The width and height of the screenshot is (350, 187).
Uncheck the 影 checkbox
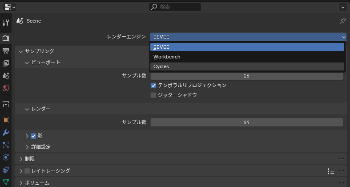pos(33,136)
